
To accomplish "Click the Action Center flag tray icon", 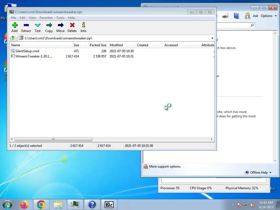I will click(239, 205).
